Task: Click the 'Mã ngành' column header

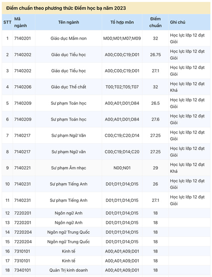Action: click(x=21, y=22)
